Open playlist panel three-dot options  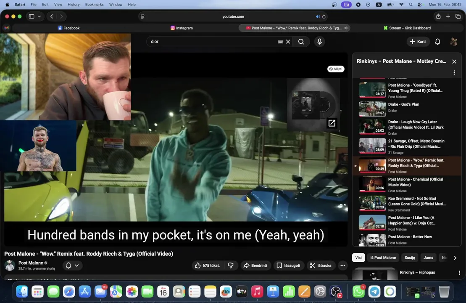(x=454, y=73)
